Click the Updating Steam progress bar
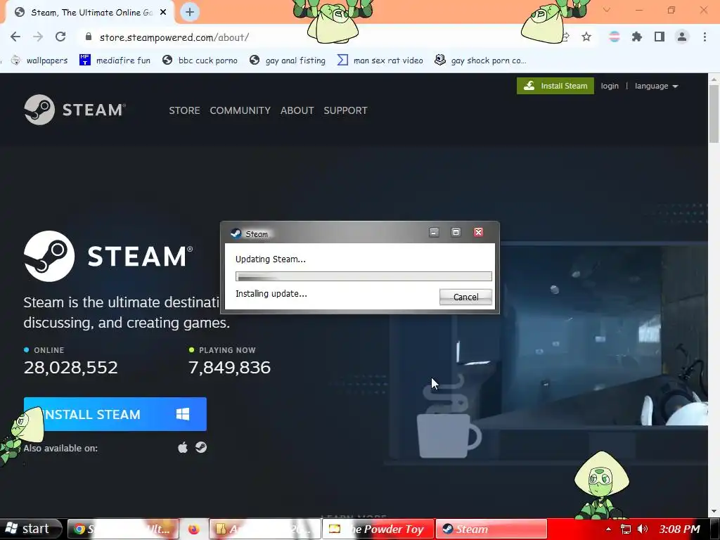720x540 pixels. (x=364, y=276)
